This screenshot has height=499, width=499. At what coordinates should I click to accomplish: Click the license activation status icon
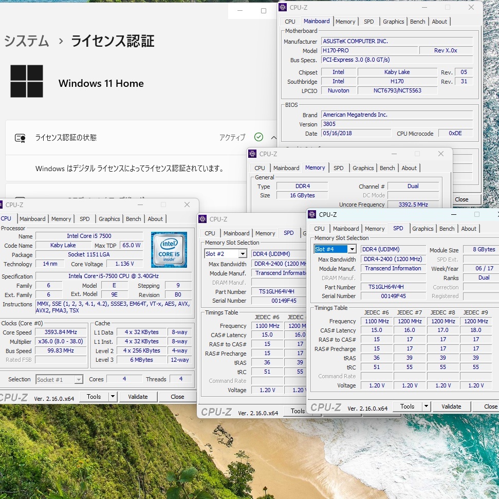tap(20, 138)
